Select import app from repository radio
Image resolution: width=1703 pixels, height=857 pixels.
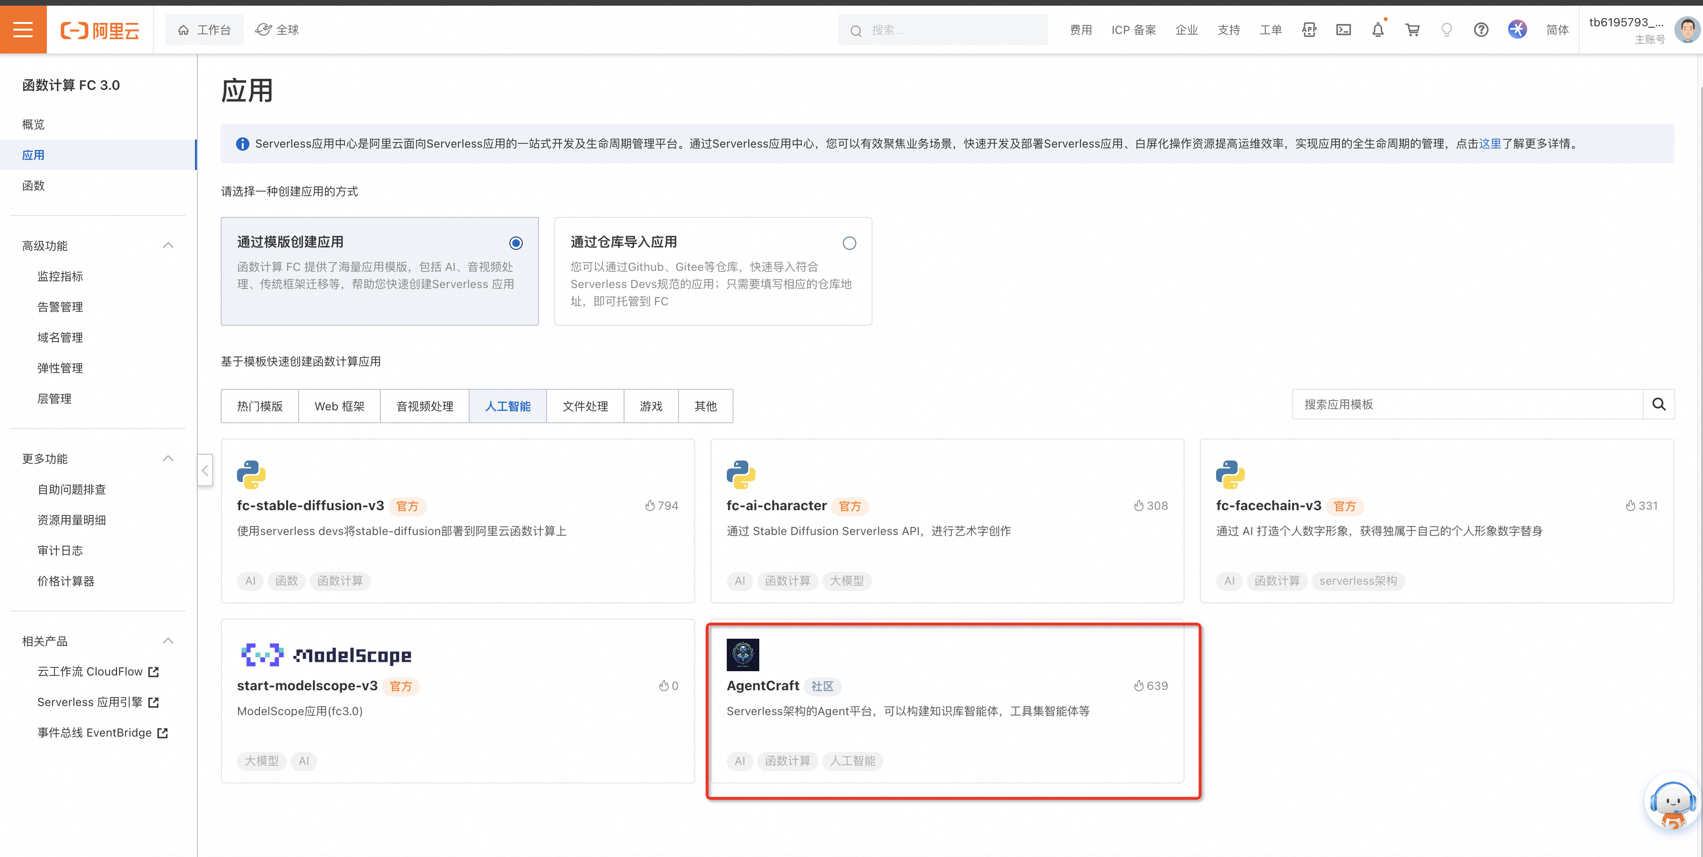(849, 243)
